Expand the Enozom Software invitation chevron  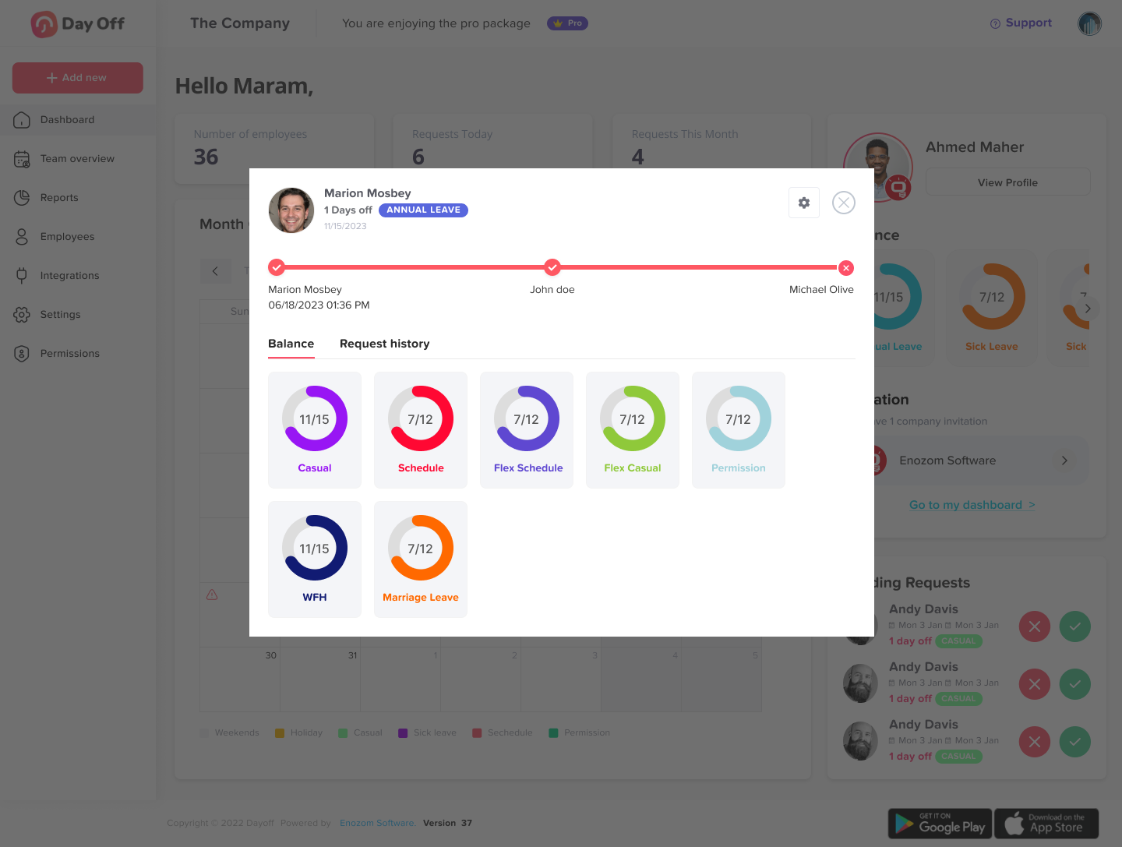[1064, 461]
